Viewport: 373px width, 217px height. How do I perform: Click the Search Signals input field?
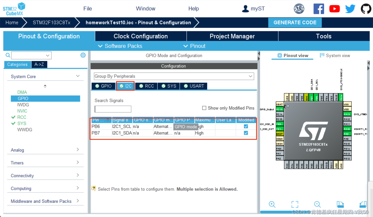113,109
